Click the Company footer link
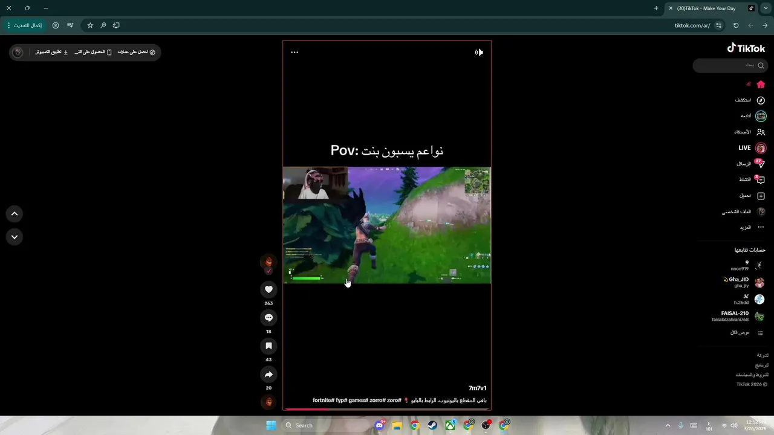Screen dimensions: 774x435 (763, 355)
